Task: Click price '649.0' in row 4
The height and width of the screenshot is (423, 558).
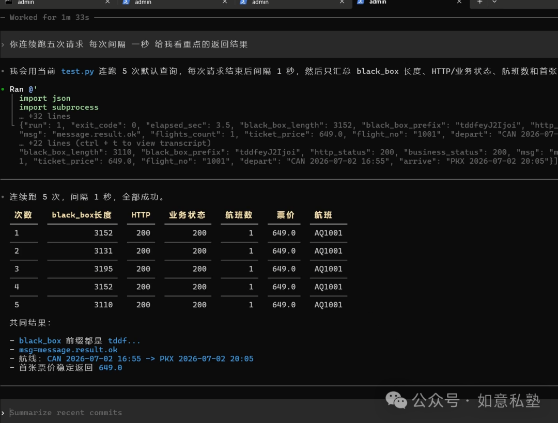Action: (x=284, y=287)
